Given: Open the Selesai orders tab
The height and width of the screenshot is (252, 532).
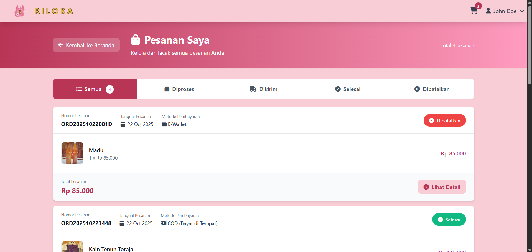Looking at the screenshot, I should click(x=348, y=89).
